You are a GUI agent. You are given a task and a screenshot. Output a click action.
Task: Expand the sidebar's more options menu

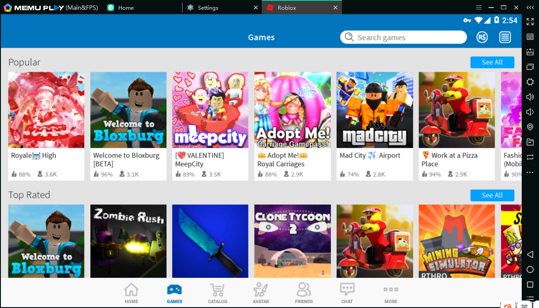click(x=530, y=172)
